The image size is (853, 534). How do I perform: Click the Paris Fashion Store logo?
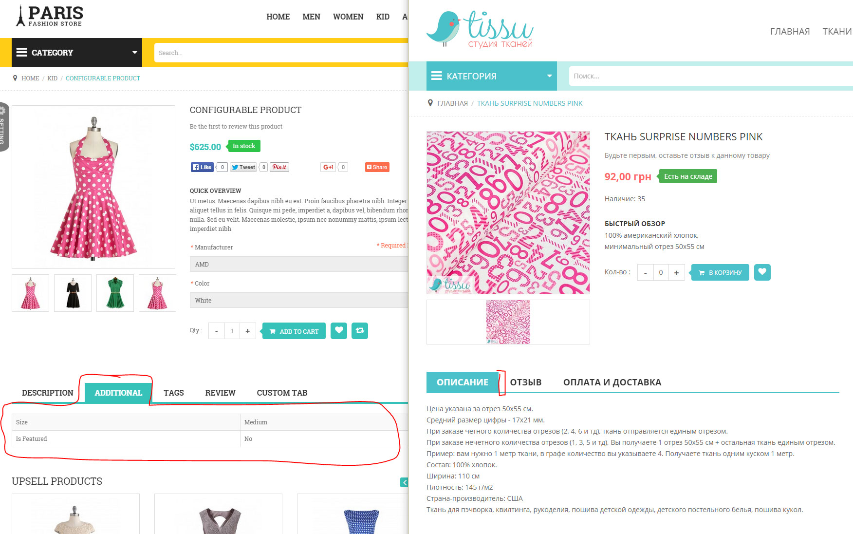point(50,16)
